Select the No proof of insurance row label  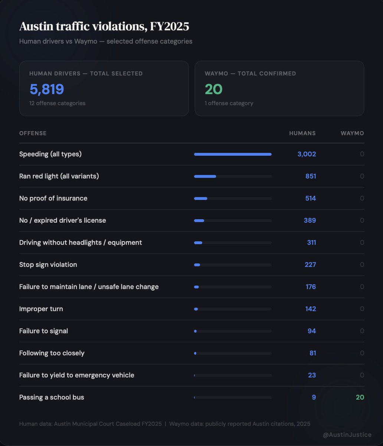(53, 198)
